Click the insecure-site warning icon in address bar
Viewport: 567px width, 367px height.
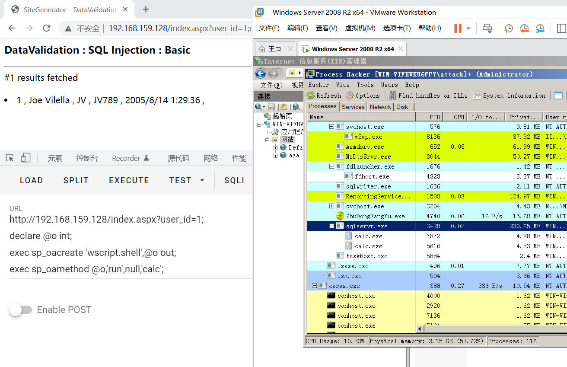coord(68,29)
